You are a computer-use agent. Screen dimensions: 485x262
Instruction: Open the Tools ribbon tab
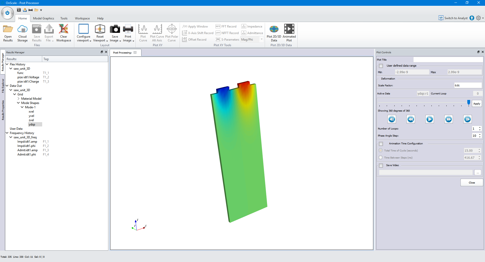coord(64,18)
